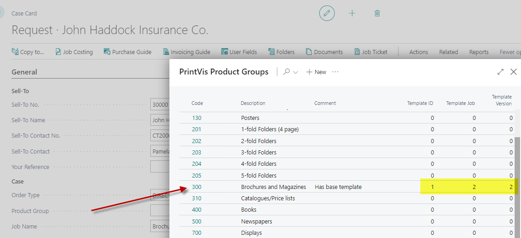Click the Comment column header
521x238 pixels.
click(325, 103)
